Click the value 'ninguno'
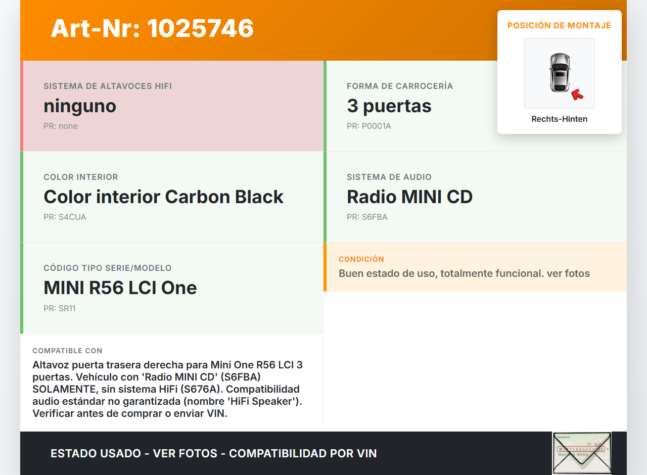Viewport: 647px width, 475px height. [80, 106]
